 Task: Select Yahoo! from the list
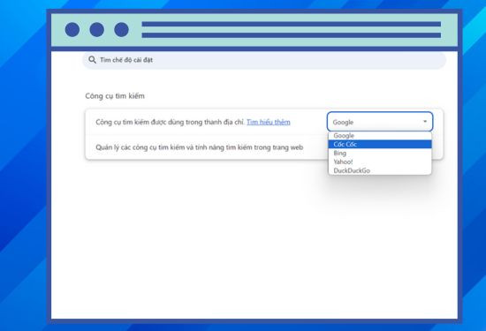coord(380,162)
